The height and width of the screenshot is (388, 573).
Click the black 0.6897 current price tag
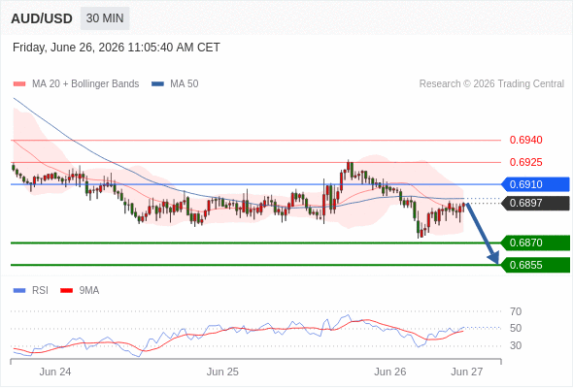click(535, 203)
